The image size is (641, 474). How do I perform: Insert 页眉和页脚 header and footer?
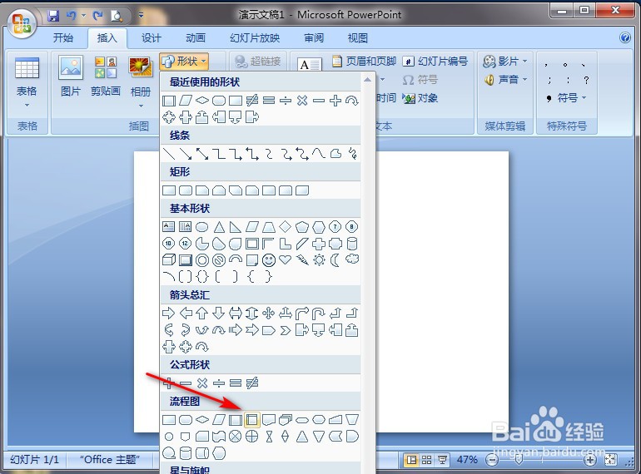tap(364, 62)
